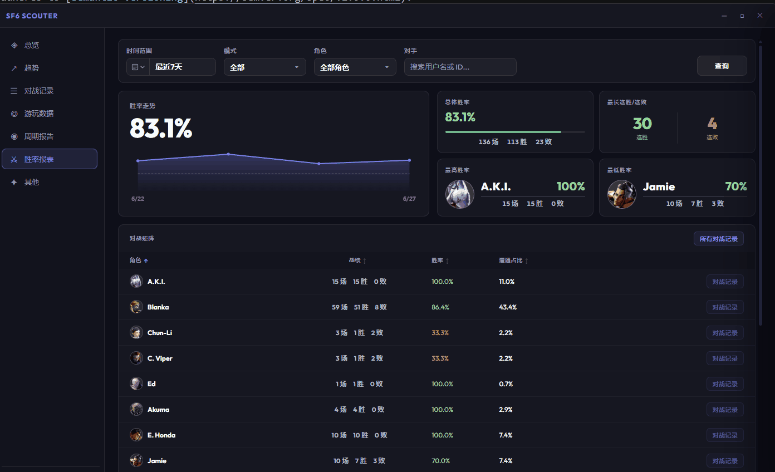View 对战记录 for the E. Honda row

(x=725, y=435)
